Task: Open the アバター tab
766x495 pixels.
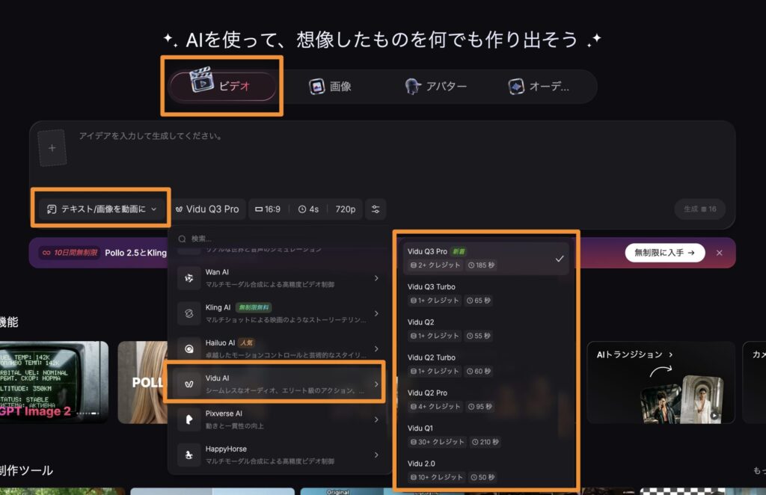Action: 436,87
